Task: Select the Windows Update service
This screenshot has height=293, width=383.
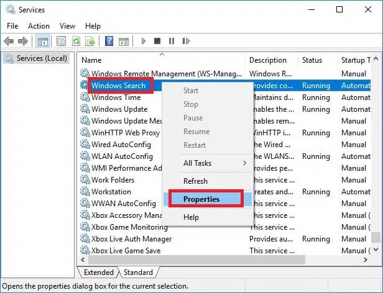Action: point(119,109)
